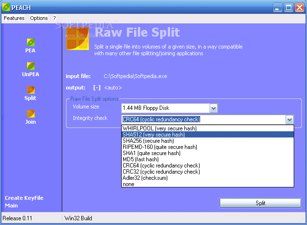307x225 pixels.
Task: Click the Join icon in sidebar
Action: pos(31,114)
